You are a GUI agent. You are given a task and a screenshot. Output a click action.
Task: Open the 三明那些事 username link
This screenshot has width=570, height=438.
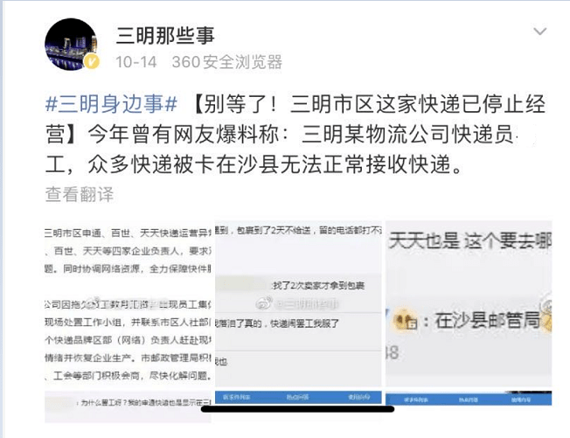coord(165,36)
